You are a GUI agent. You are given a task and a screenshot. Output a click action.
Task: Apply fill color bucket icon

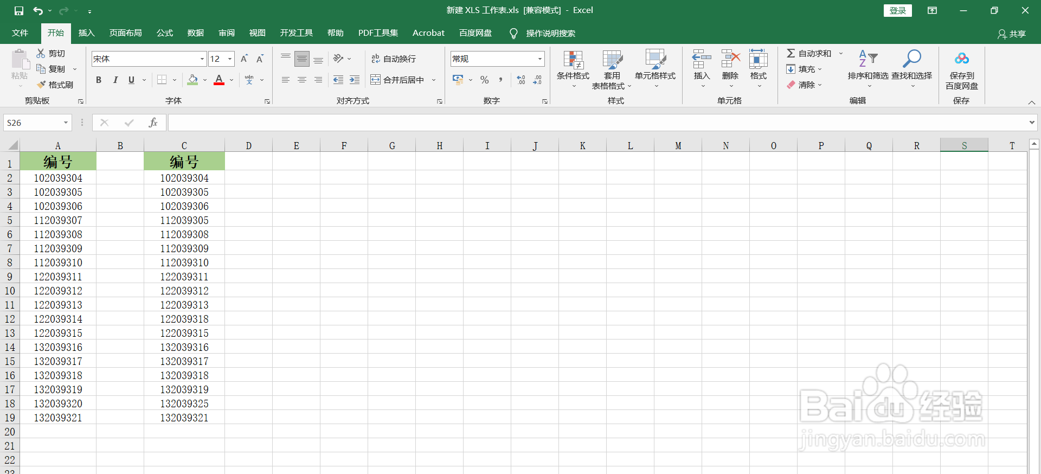coord(192,80)
